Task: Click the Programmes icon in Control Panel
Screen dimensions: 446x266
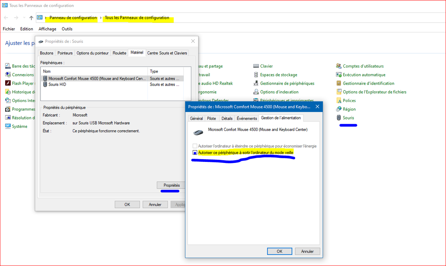Action: coord(8,109)
